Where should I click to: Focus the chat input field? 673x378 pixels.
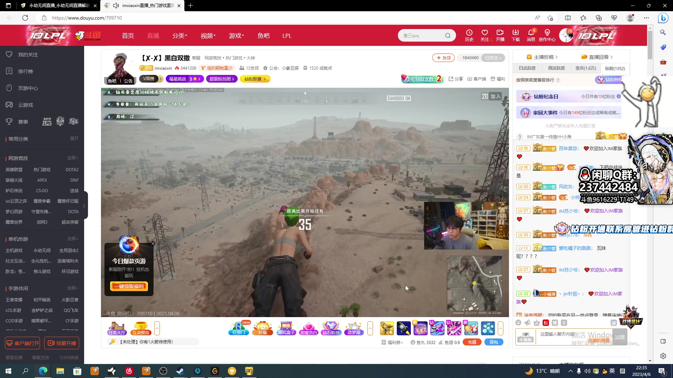573,337
